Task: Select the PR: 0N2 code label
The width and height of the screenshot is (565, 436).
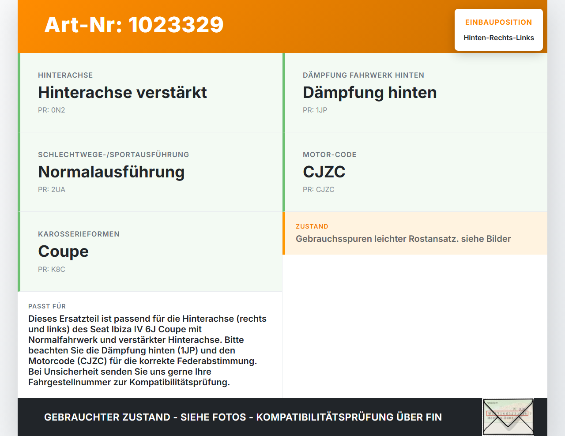Action: (x=51, y=110)
